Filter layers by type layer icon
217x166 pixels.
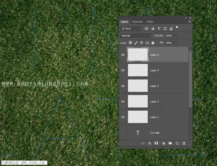[159, 29]
